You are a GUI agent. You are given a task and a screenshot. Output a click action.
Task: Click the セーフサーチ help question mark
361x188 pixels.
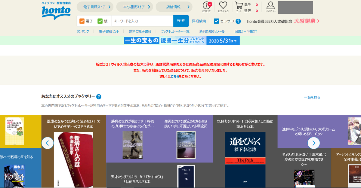pos(238,21)
